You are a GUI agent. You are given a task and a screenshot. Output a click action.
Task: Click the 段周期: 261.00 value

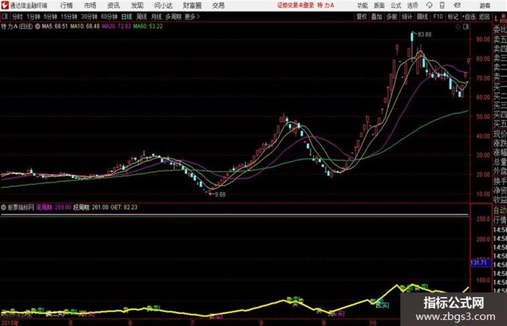tap(91, 207)
